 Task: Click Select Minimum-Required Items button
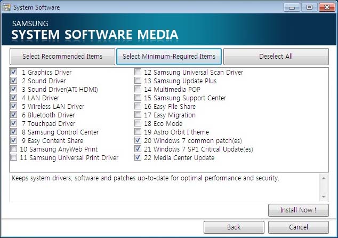point(169,57)
